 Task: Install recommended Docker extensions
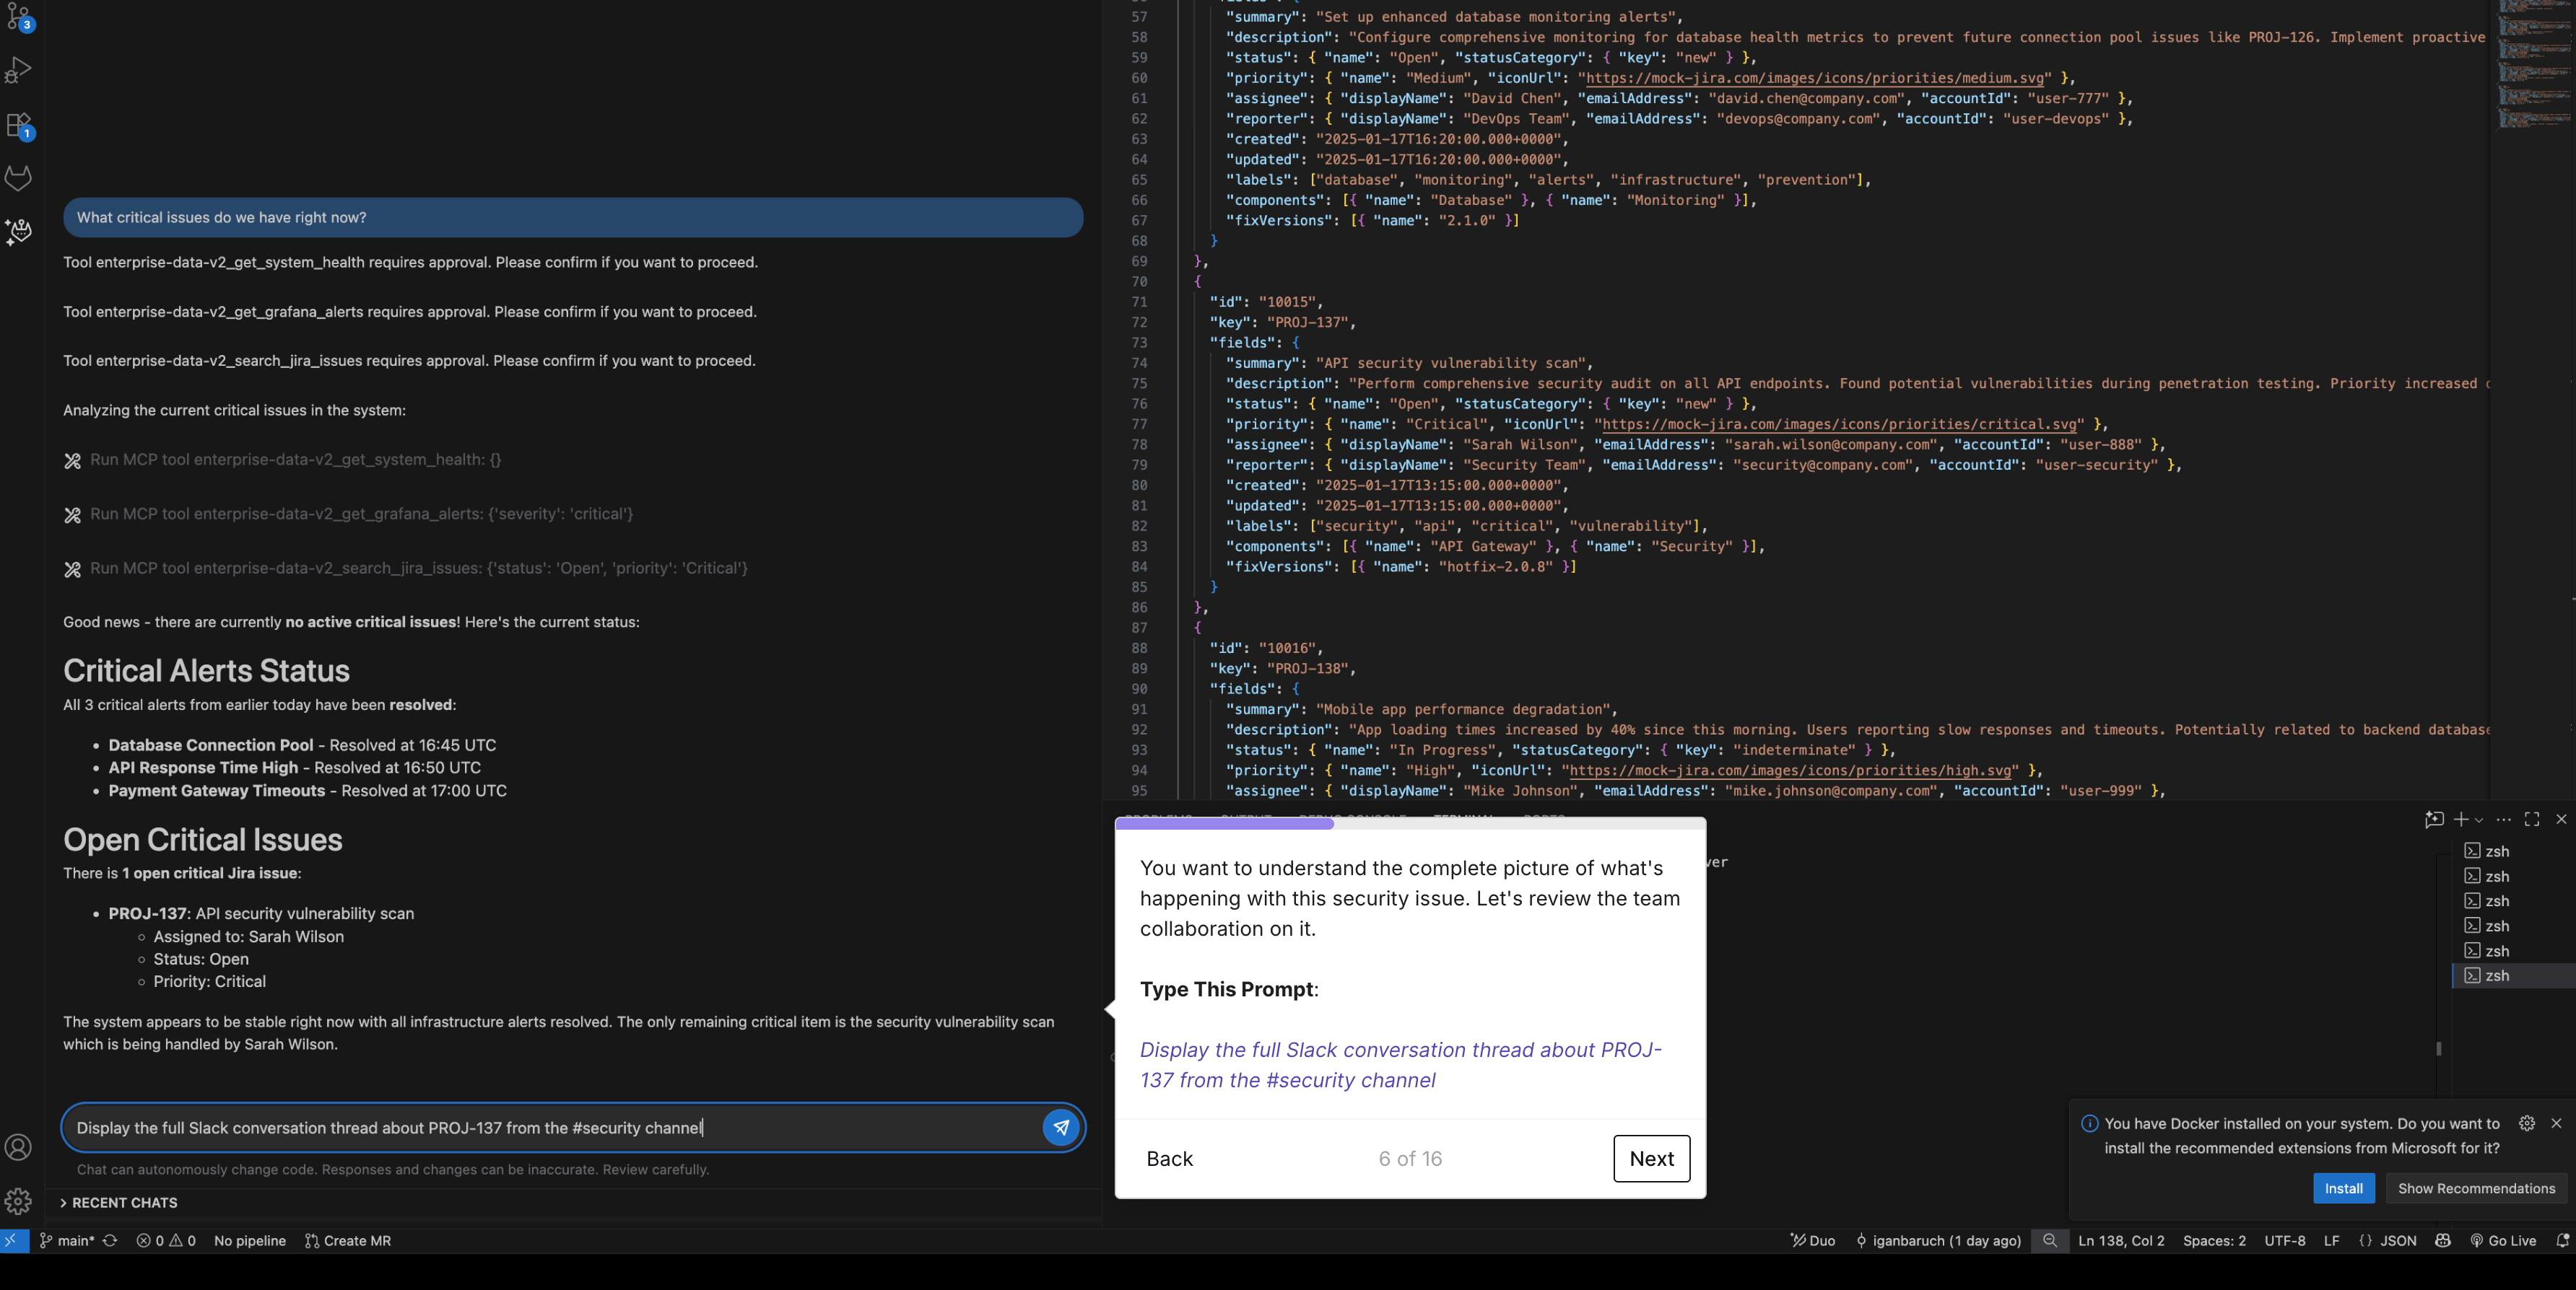click(x=2343, y=1188)
